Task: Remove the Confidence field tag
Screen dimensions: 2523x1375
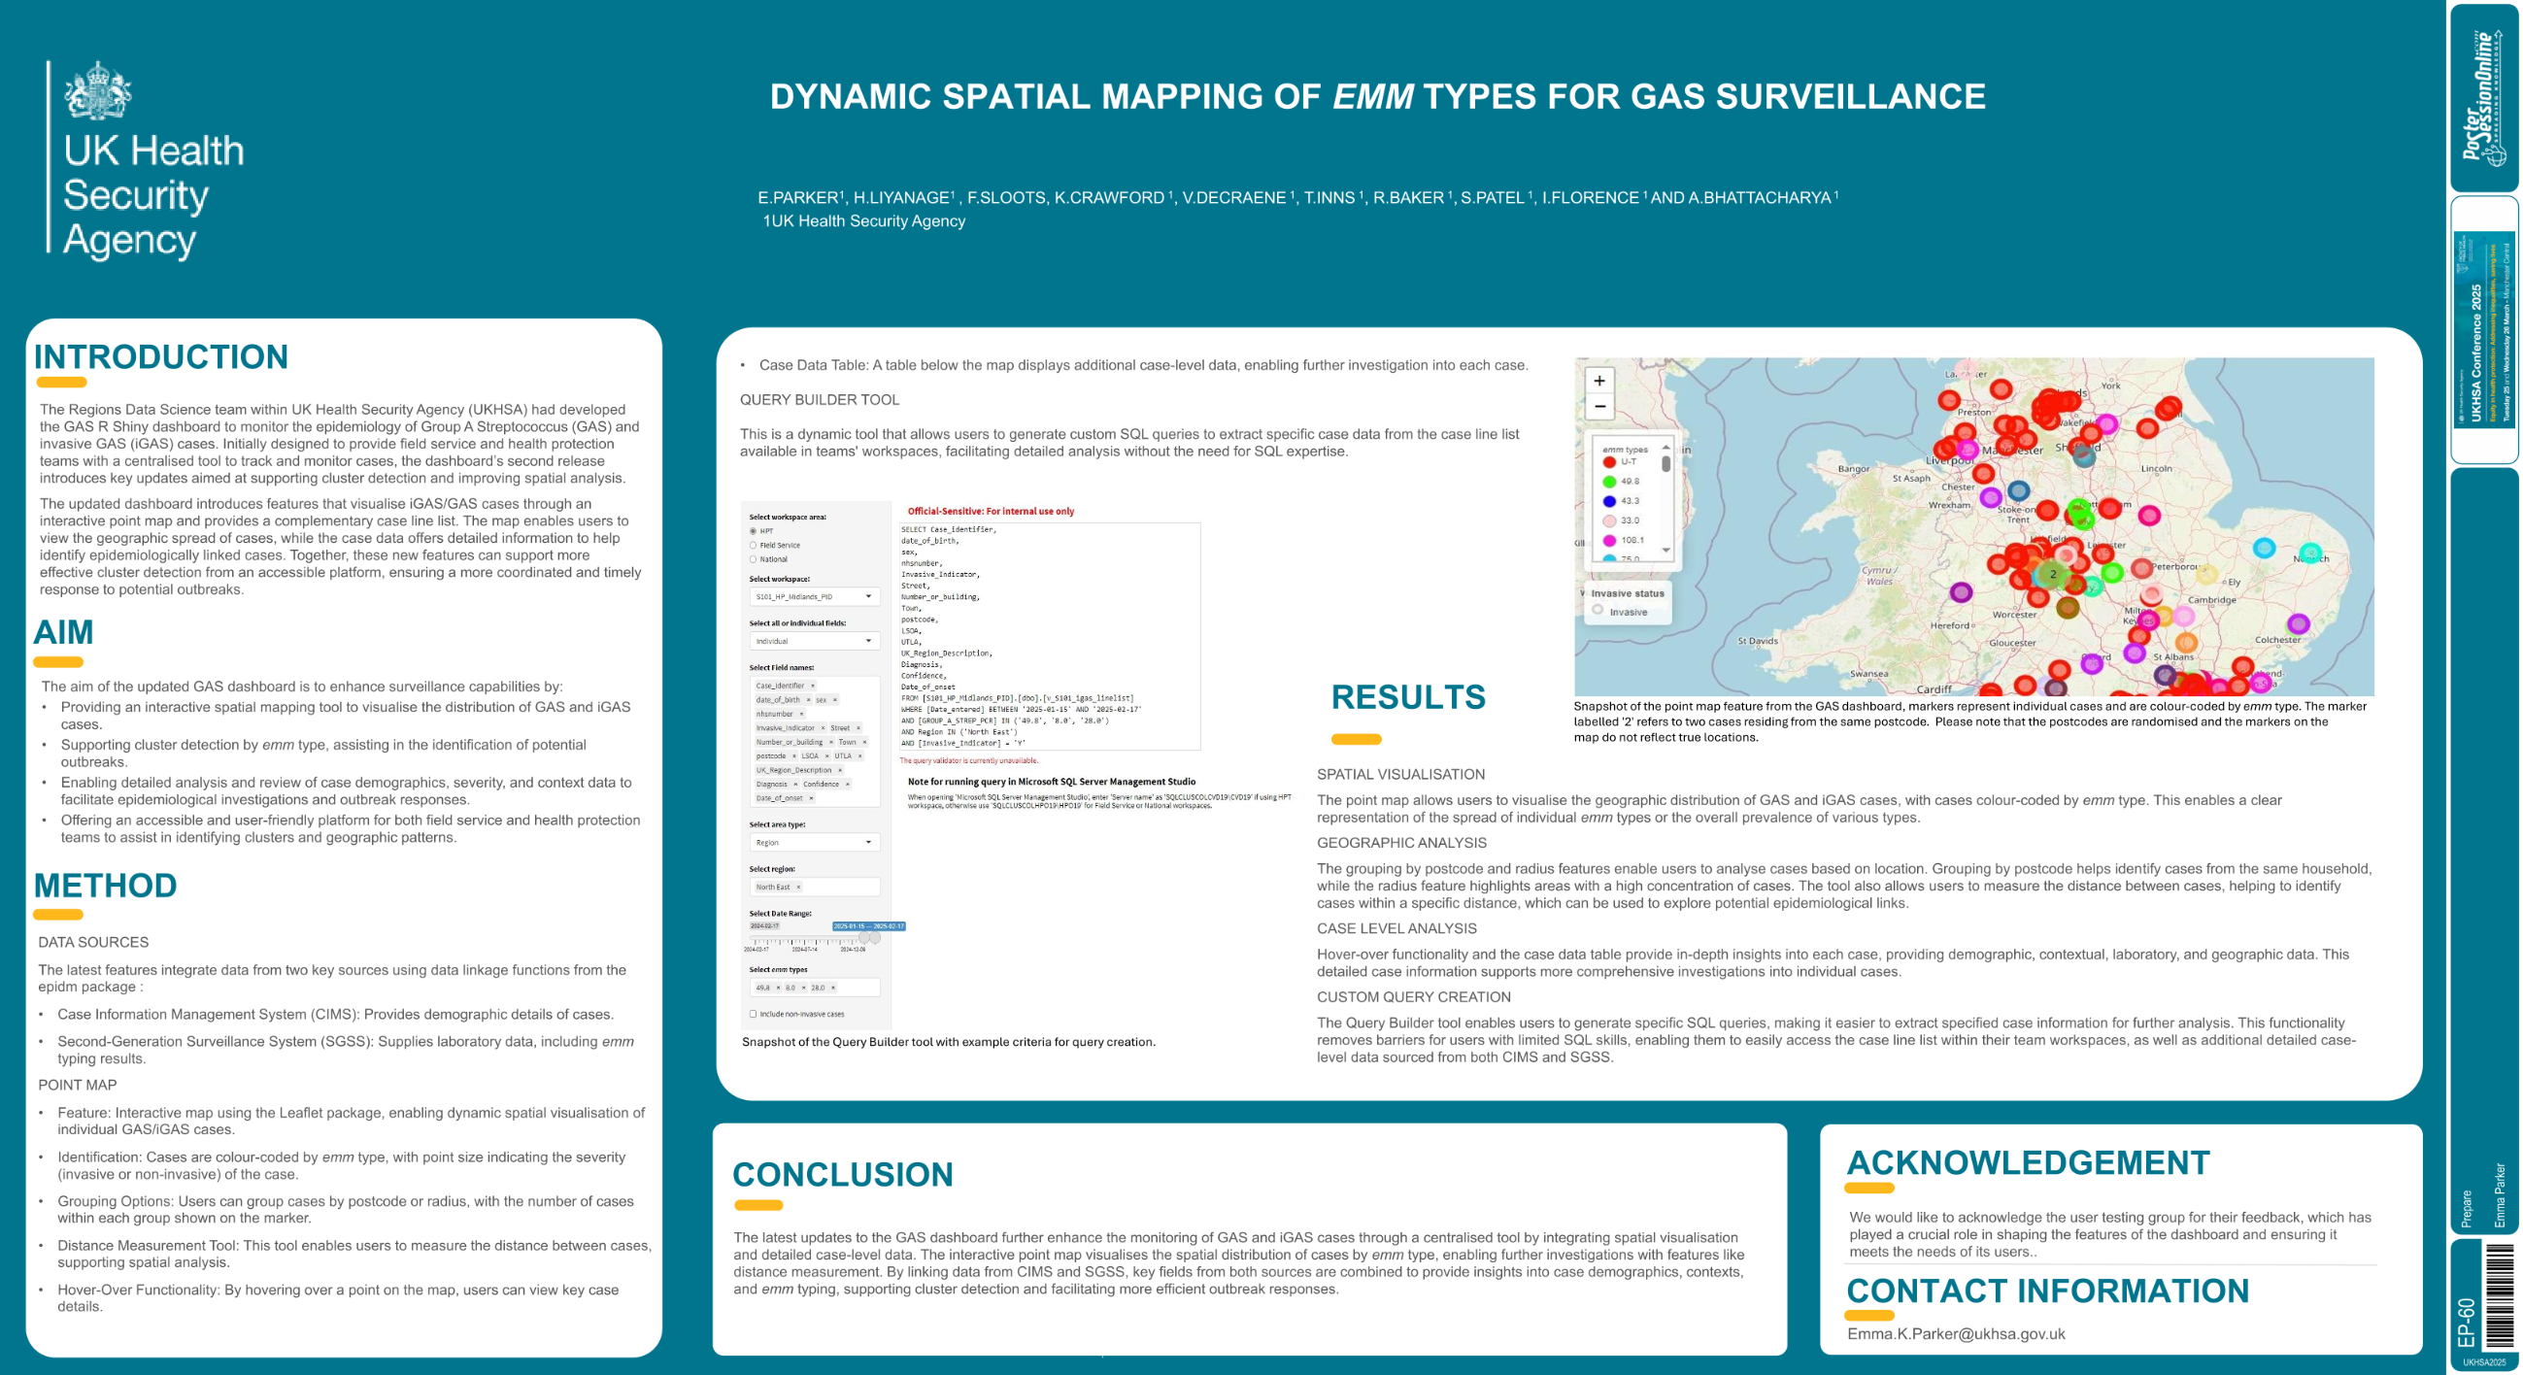Action: point(848,785)
